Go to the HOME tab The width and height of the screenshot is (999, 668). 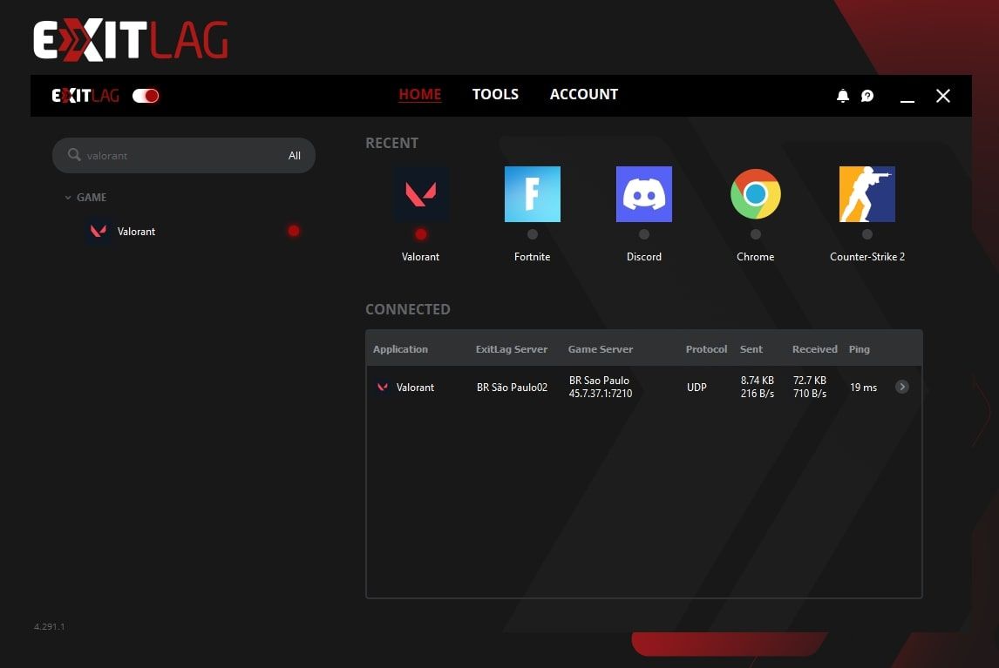[419, 94]
